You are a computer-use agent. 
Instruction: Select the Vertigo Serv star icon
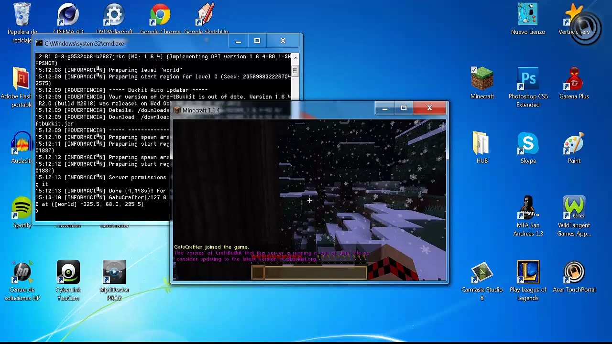574,14
